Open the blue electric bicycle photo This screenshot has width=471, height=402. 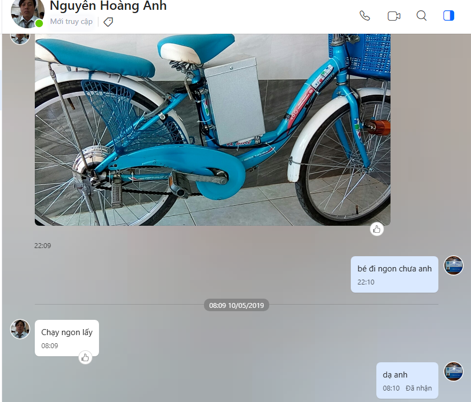coord(212,131)
